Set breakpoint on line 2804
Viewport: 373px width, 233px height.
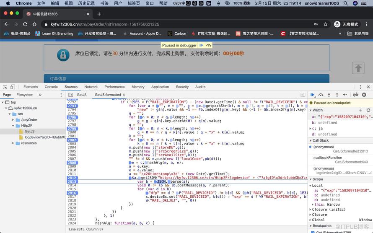(72, 148)
